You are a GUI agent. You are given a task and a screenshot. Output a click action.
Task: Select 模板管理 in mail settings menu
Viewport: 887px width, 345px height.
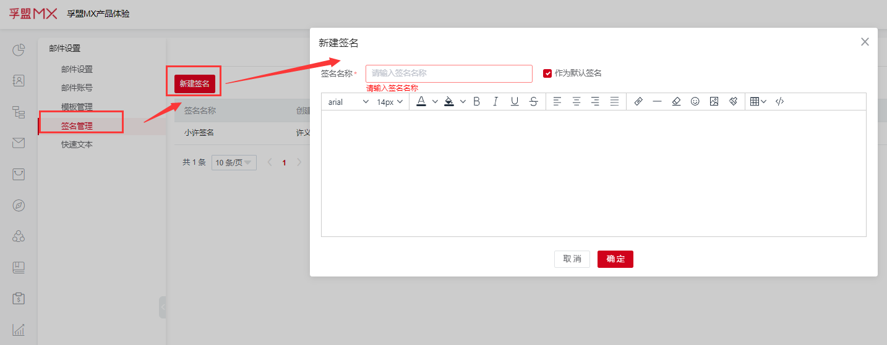pyautogui.click(x=77, y=107)
